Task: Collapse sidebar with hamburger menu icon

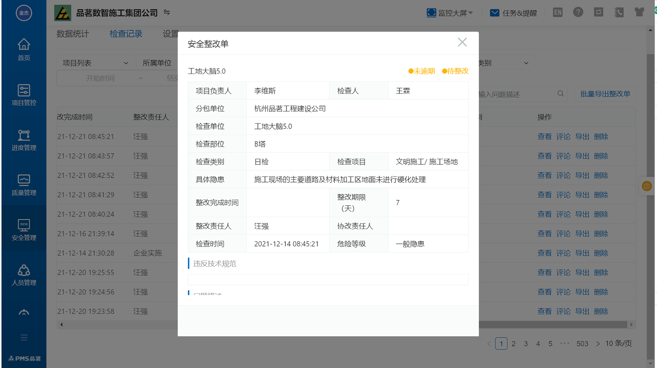Action: 24,338
